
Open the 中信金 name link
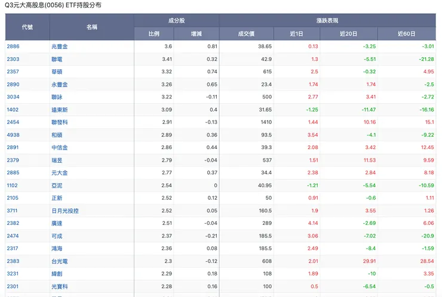[60, 147]
